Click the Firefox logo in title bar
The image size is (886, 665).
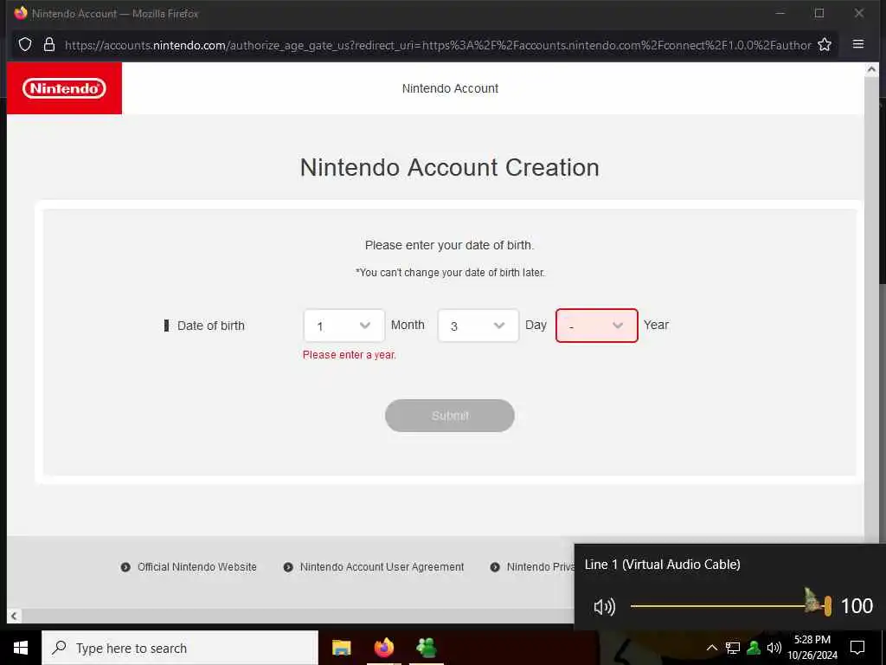(x=21, y=13)
